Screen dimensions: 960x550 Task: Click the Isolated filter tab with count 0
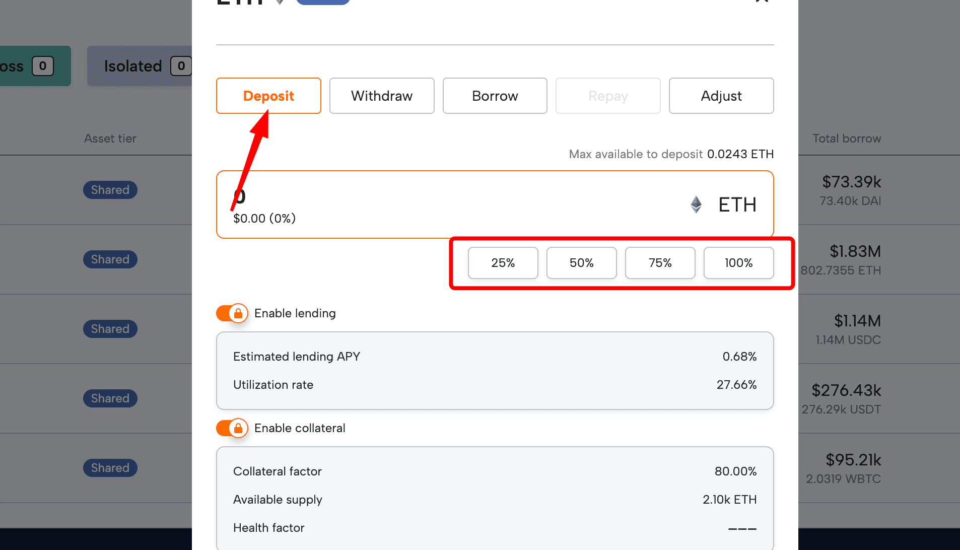click(140, 66)
